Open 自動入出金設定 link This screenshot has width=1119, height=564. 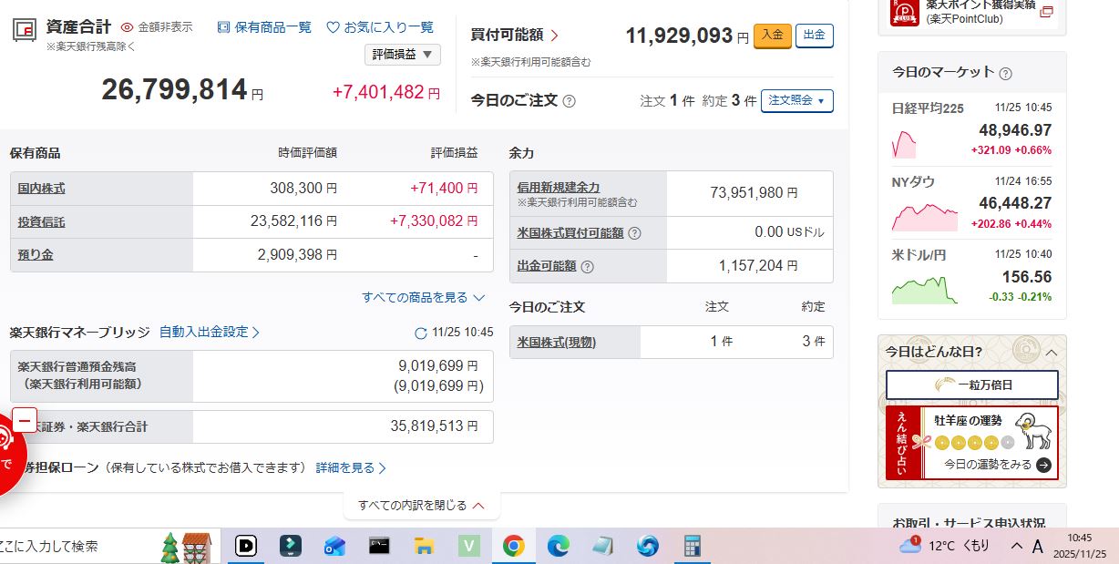[210, 333]
